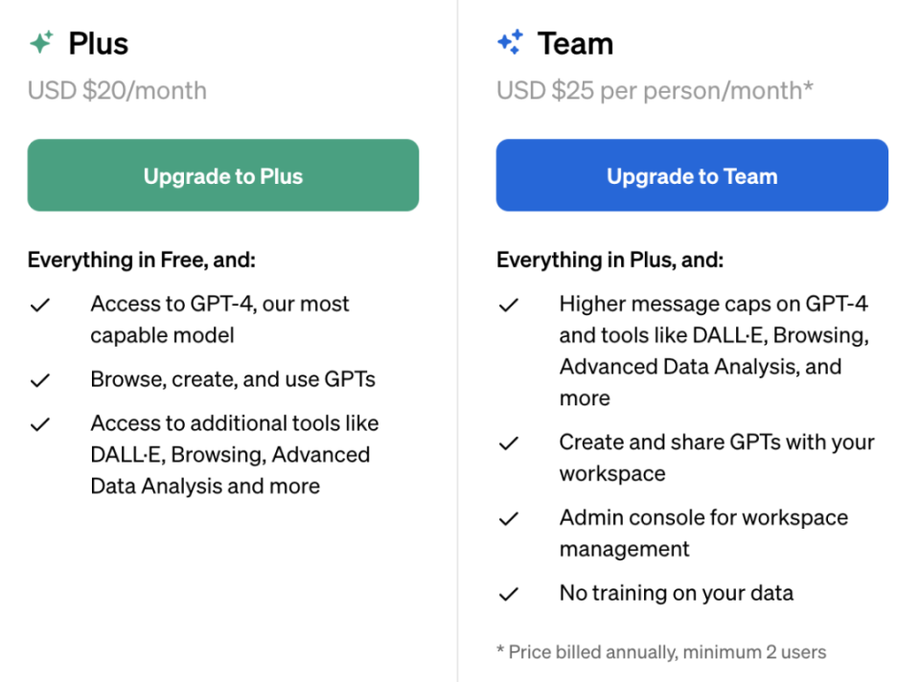Select the Plus plan heading
This screenshot has width=920, height=682.
pos(98,43)
